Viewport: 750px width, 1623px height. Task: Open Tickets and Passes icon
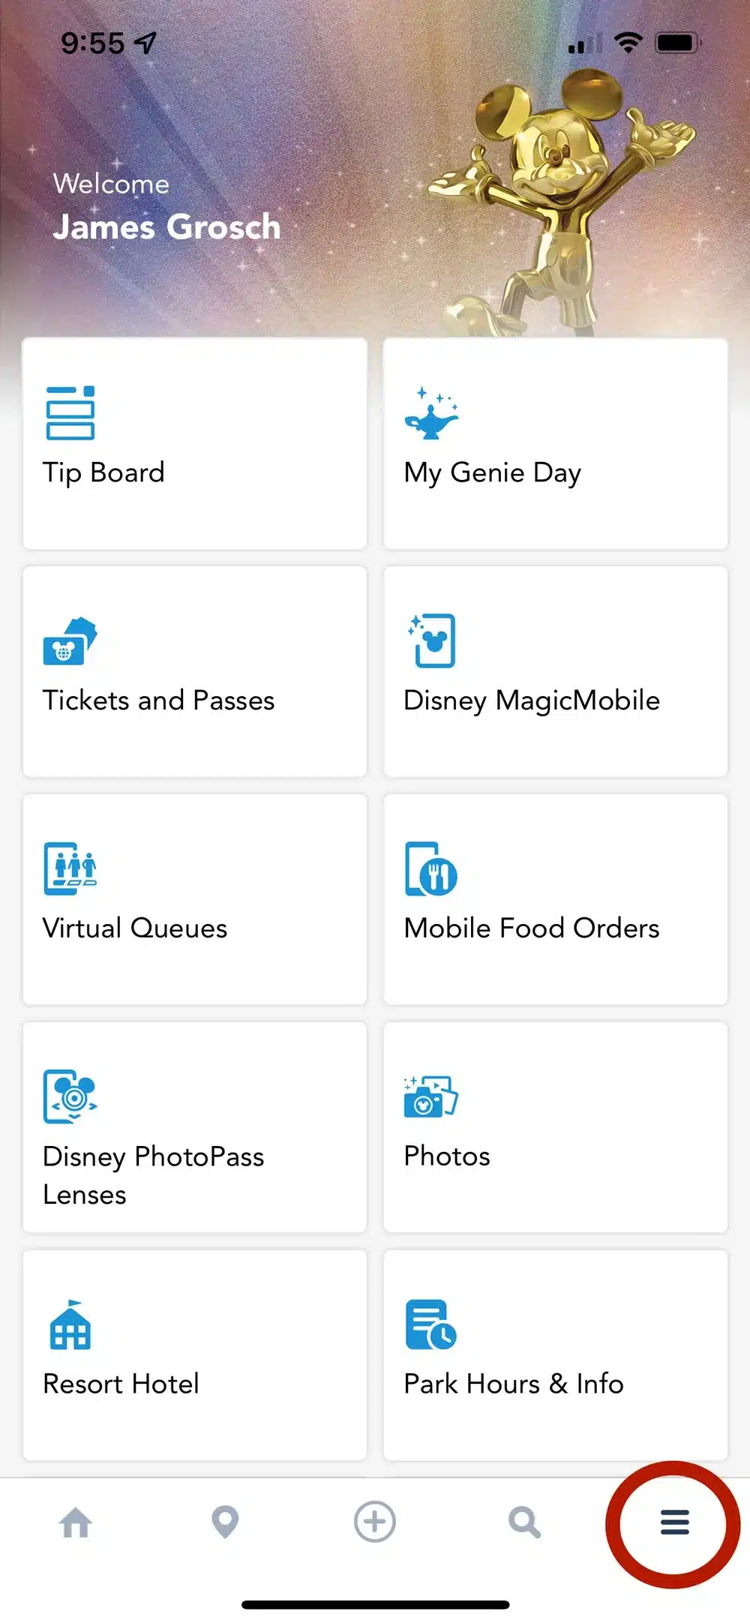70,642
